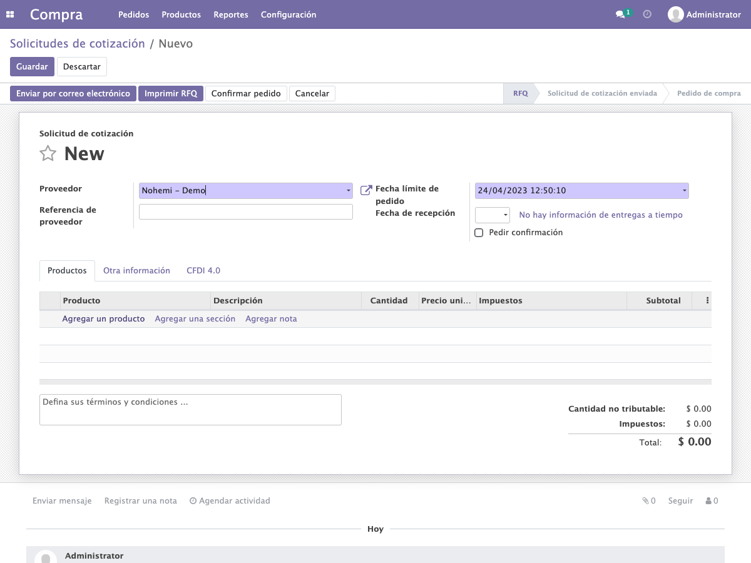Click Enviar por correo electrónico button
Viewport: 751px width, 563px height.
(x=73, y=93)
